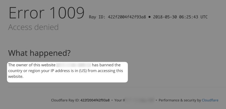Viewport: 226px width, 109px height.
Task: Click the Error 1009 heading
Action: click(x=47, y=13)
